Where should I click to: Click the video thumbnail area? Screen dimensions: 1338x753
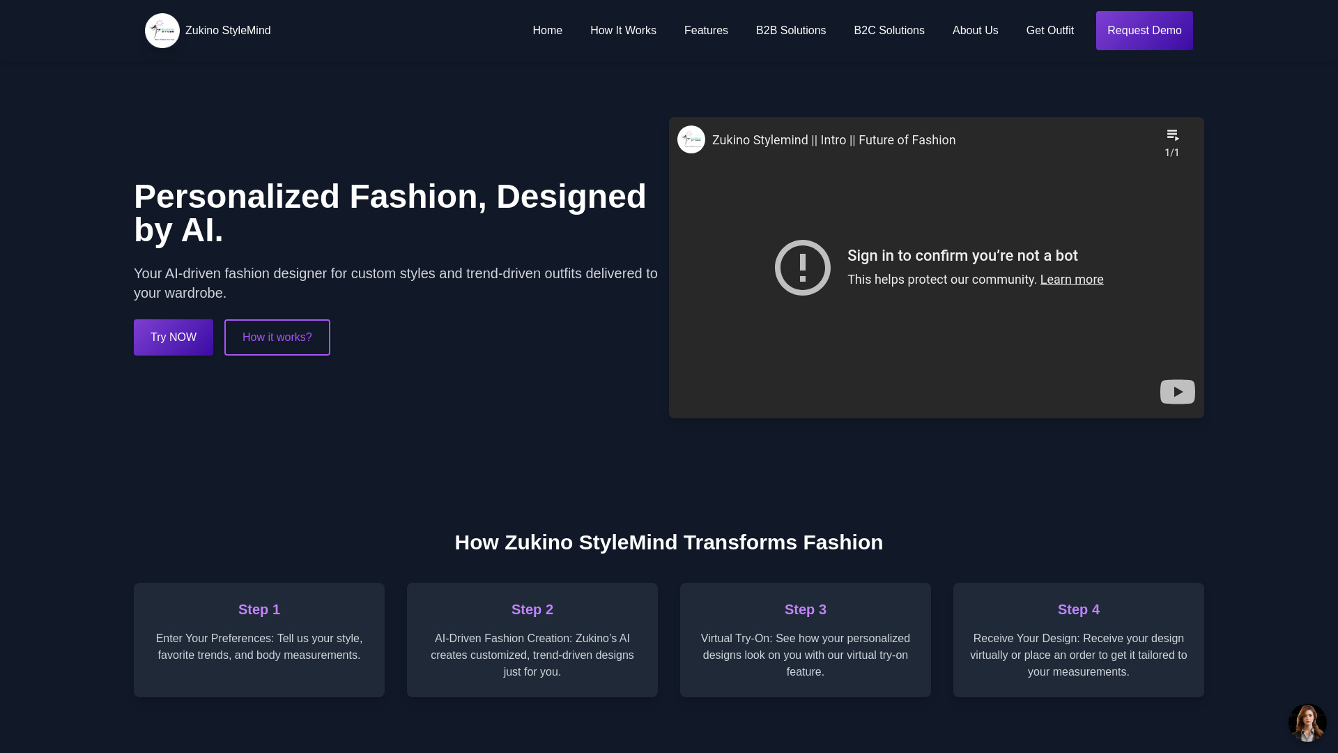point(937,268)
